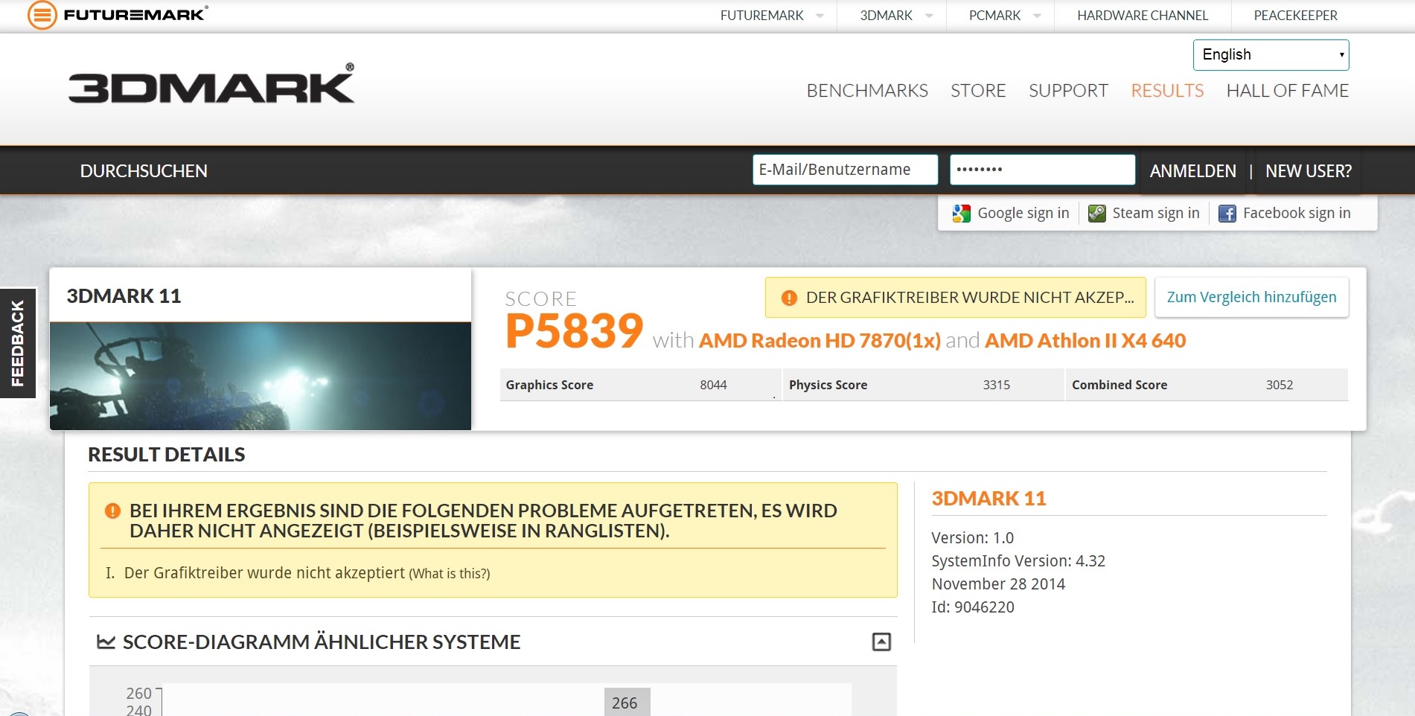Click the RESULT DETAILS heading
Viewport: 1415px width, 716px height.
pyautogui.click(x=167, y=455)
